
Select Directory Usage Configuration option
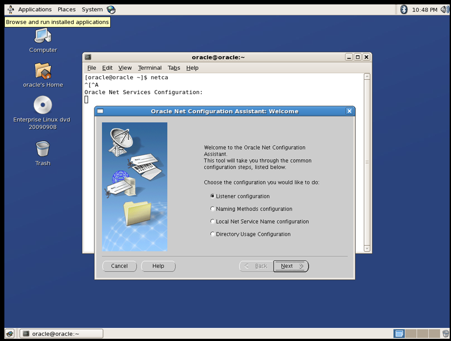(x=212, y=234)
